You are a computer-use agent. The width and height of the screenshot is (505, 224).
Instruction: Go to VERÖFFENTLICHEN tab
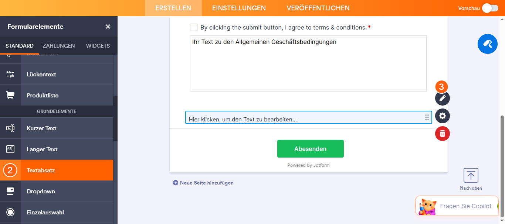tap(318, 8)
